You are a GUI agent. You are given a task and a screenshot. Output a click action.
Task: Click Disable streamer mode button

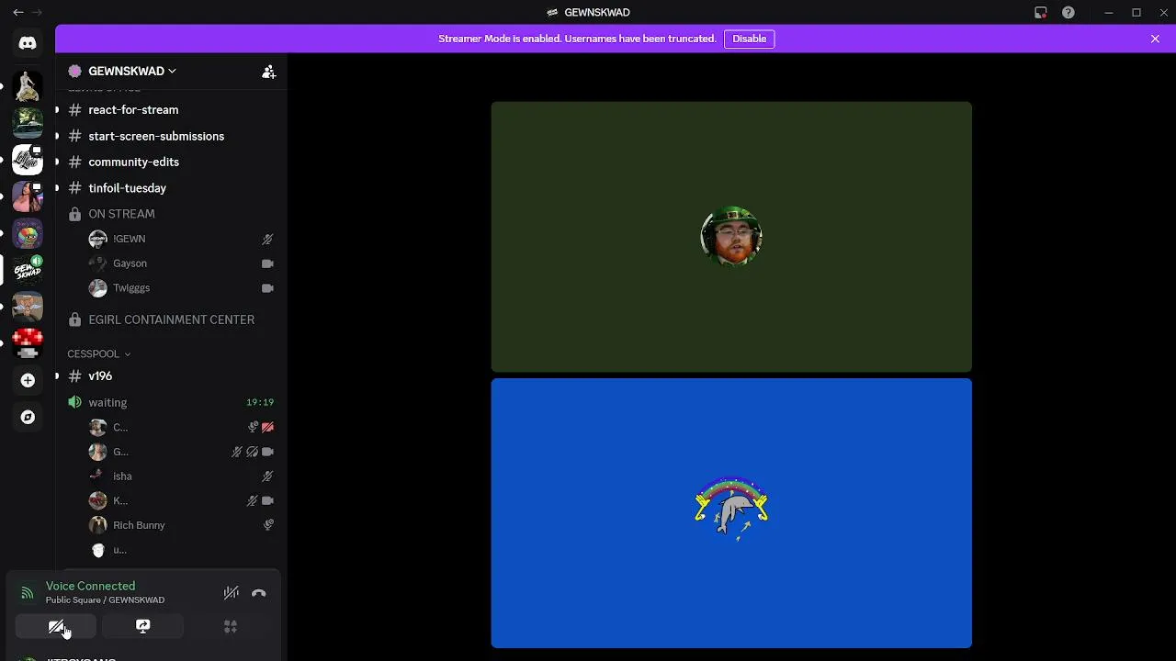[x=749, y=39]
